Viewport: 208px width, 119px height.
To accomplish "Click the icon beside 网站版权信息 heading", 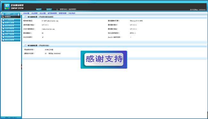I will tap(26, 46).
